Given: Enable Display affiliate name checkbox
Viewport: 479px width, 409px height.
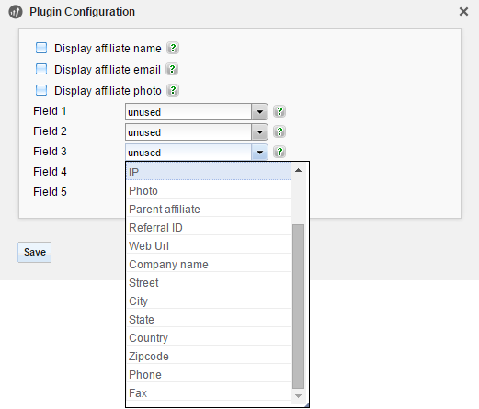Looking at the screenshot, I should click(x=41, y=48).
